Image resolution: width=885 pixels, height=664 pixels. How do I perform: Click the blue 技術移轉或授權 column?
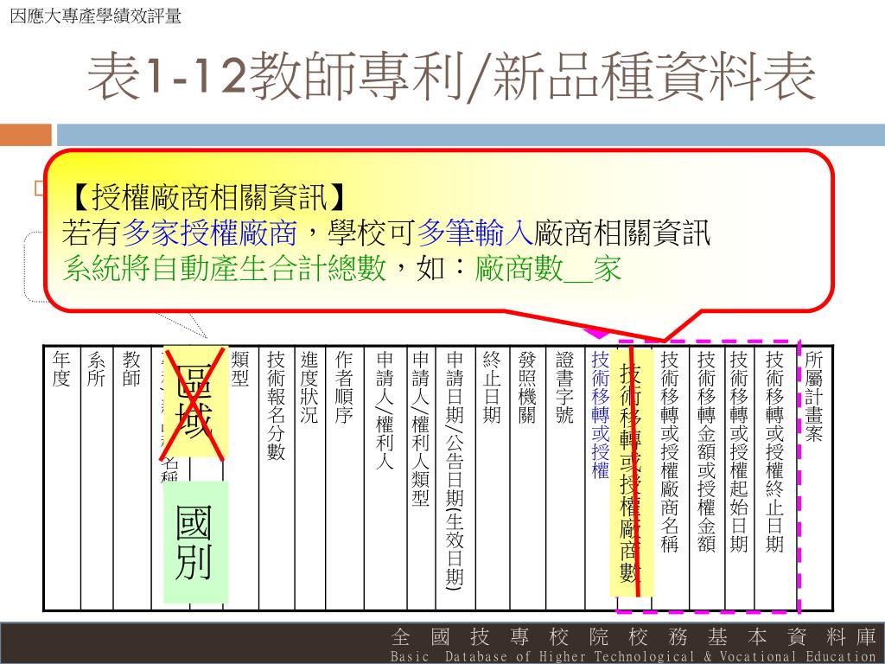click(x=600, y=414)
